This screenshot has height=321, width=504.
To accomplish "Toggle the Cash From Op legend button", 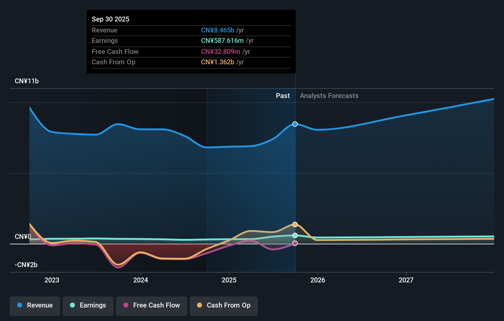I will tap(224, 306).
